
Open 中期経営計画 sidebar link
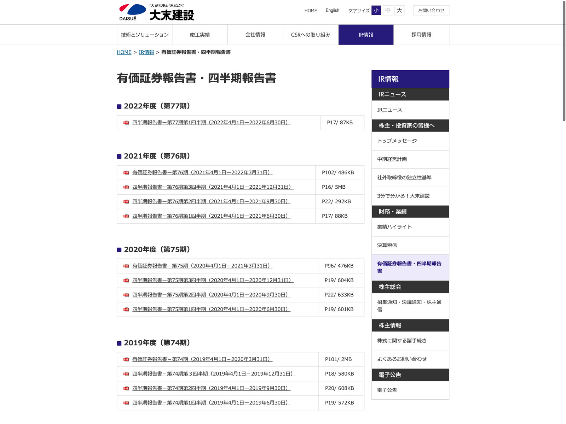coord(392,159)
